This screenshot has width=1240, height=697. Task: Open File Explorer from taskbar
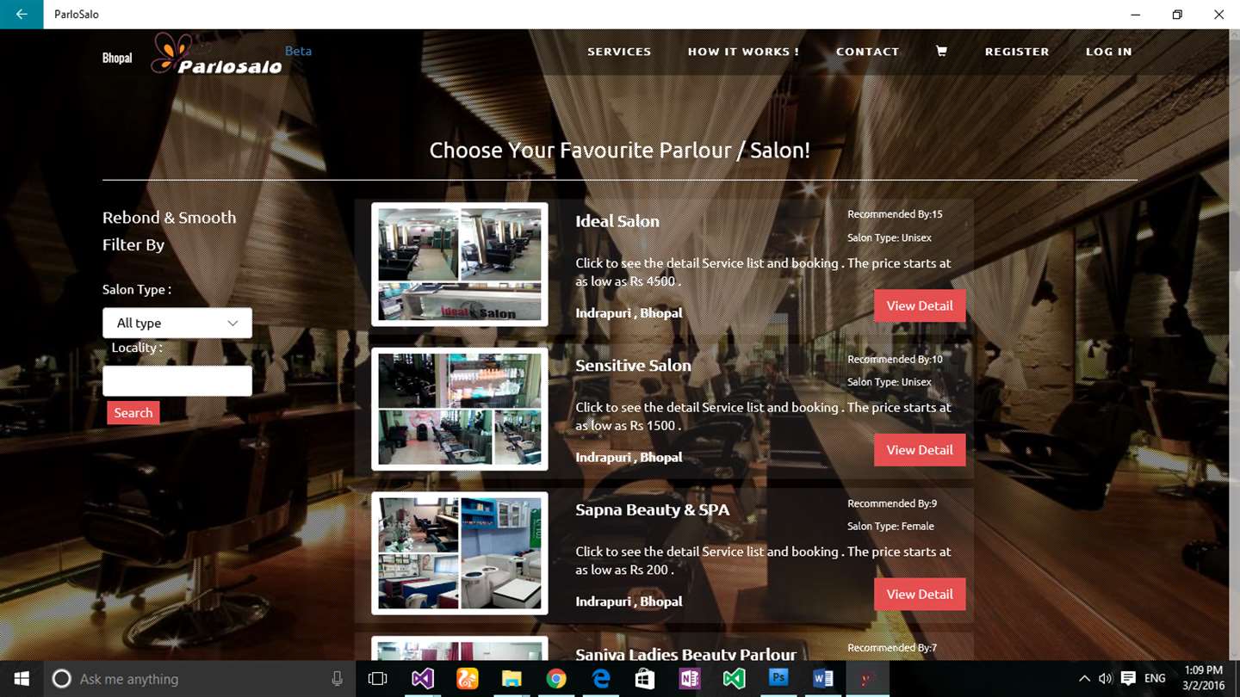pos(512,679)
